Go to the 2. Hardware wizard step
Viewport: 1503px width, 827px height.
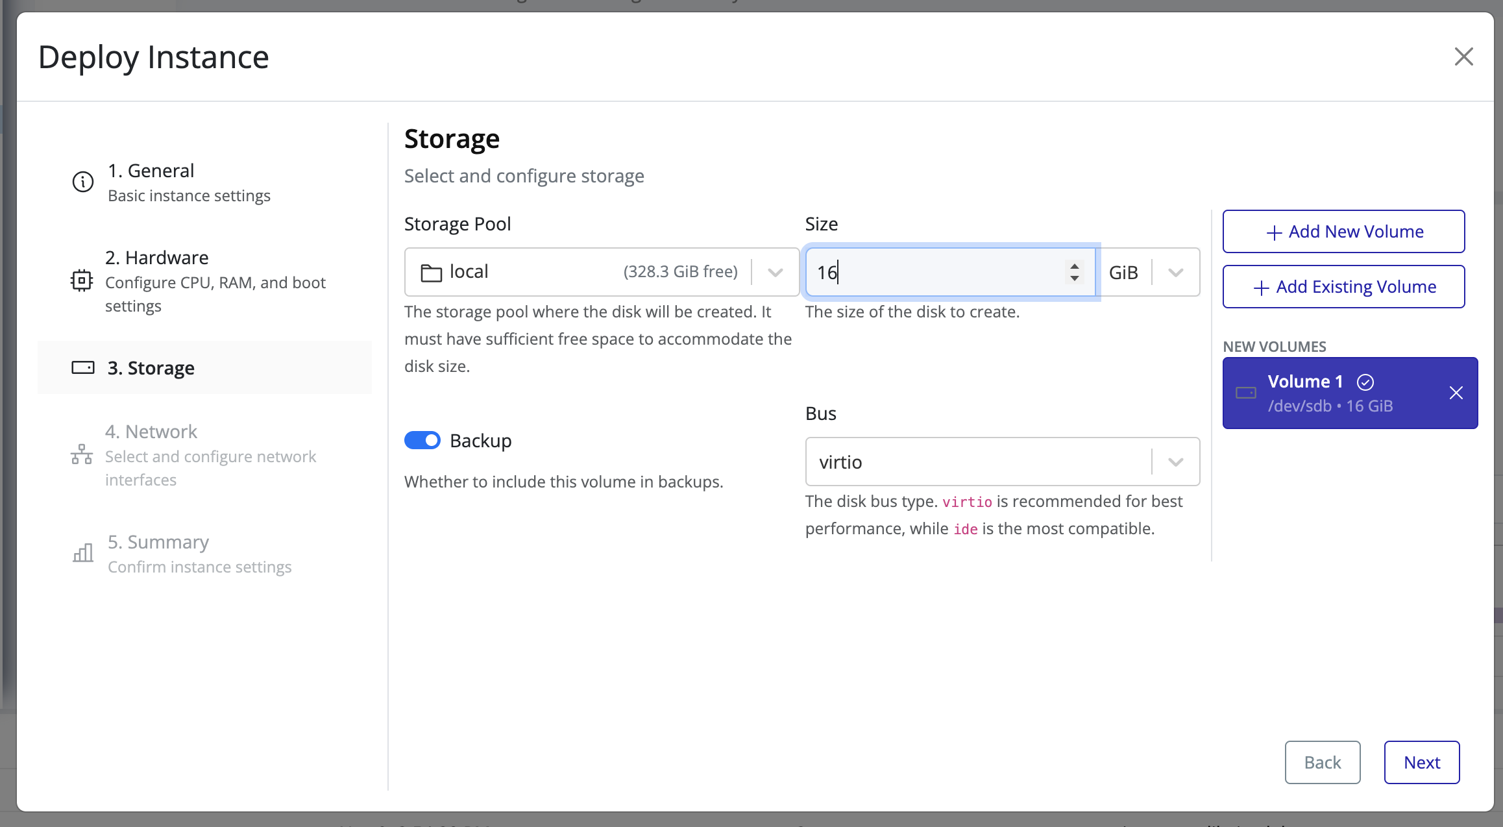click(x=156, y=258)
